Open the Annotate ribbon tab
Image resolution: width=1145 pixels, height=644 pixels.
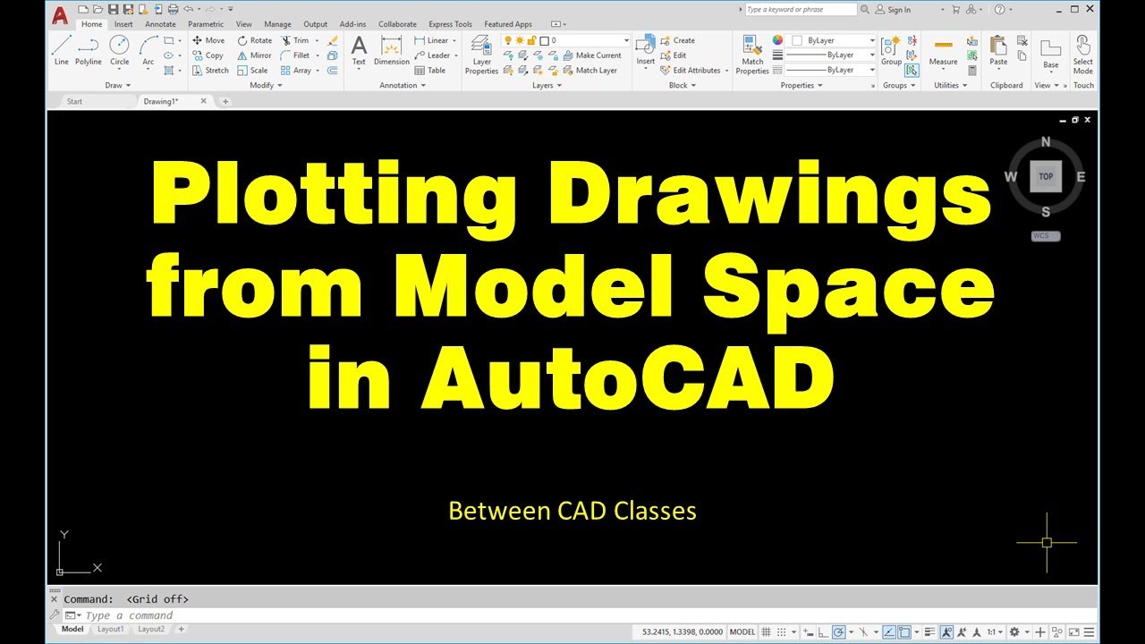(x=161, y=24)
